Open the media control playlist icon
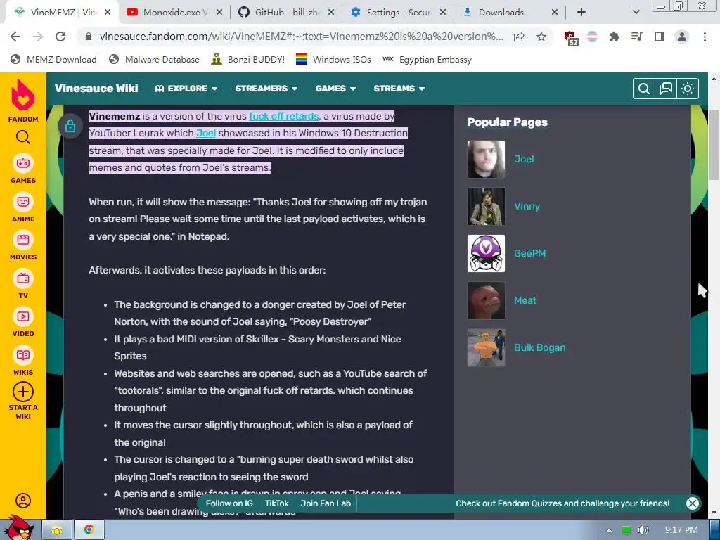 [637, 37]
